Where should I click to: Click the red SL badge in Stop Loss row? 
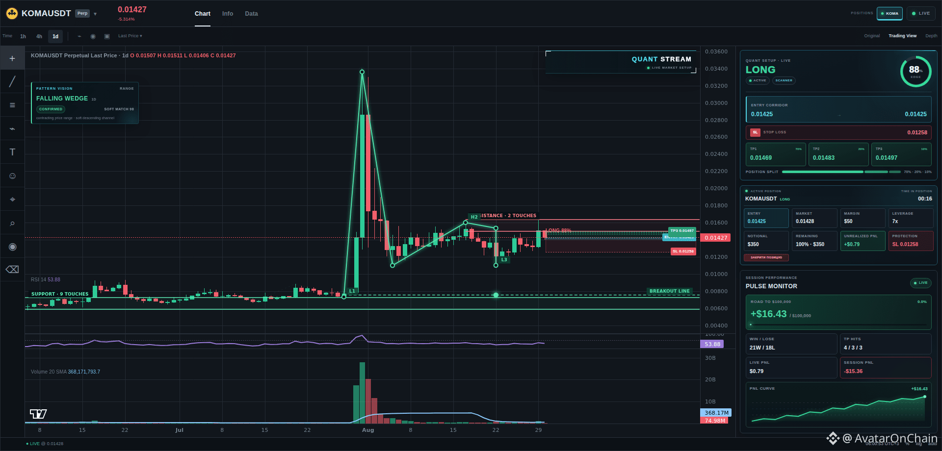(x=755, y=132)
